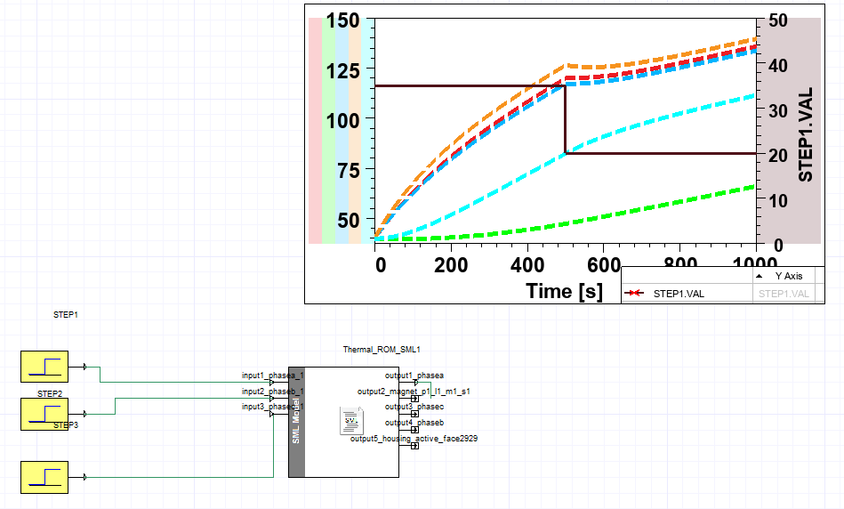This screenshot has width=844, height=509.
Task: Click the red STEP1.VAL legend line marker
Action: click(632, 293)
